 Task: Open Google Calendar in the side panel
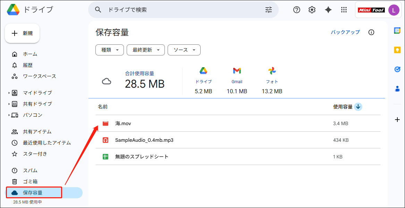coord(397,31)
